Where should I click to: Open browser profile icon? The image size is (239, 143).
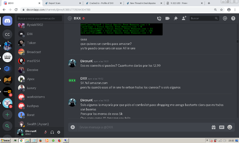(x=229, y=10)
